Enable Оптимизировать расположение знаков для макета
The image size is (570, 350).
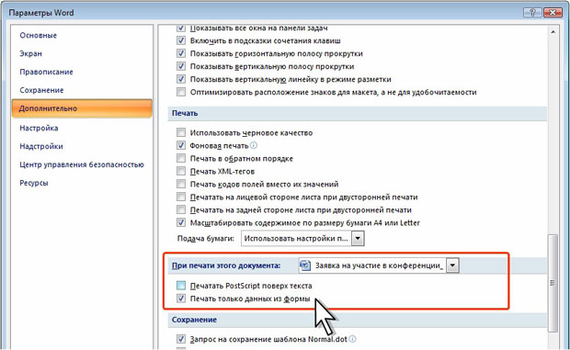point(181,92)
